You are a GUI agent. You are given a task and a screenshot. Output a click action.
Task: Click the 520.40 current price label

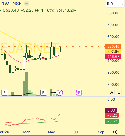click(113, 46)
